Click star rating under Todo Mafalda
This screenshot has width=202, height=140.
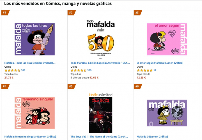coord(79,70)
